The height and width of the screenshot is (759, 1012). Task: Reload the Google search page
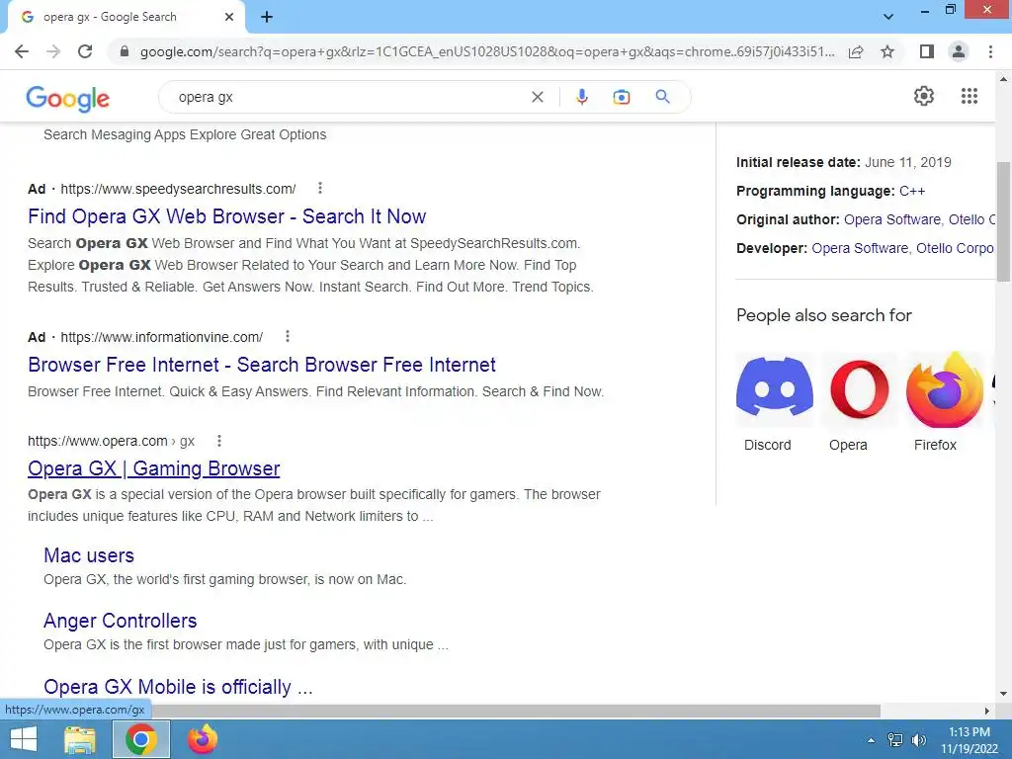[x=85, y=51]
